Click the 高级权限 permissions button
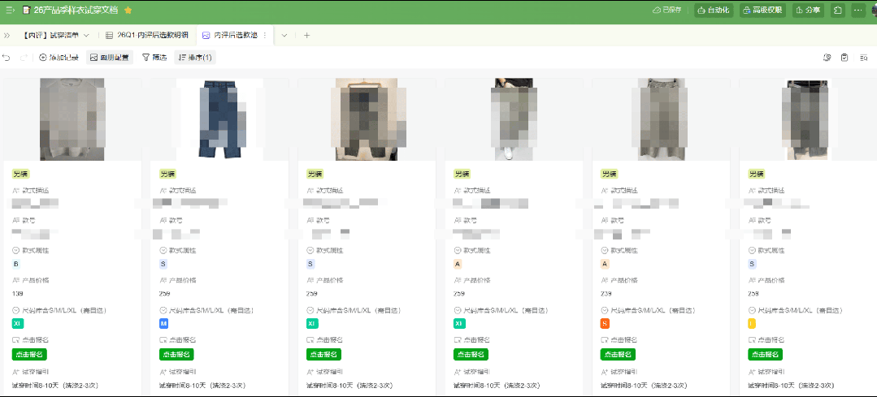This screenshot has height=397, width=877. (762, 11)
